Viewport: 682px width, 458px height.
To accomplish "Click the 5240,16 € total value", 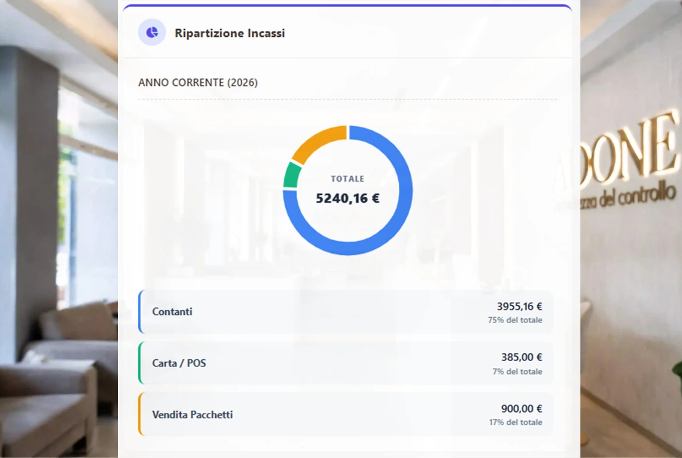I will [x=347, y=199].
